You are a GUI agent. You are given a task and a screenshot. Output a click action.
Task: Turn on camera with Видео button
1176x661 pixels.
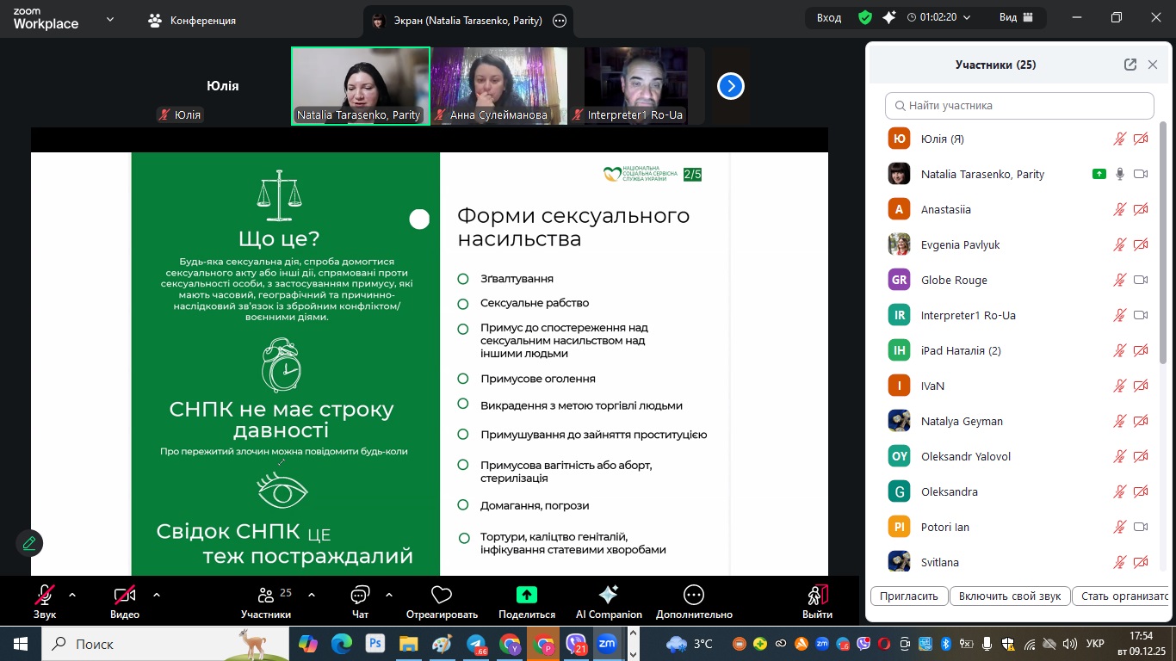click(x=125, y=596)
